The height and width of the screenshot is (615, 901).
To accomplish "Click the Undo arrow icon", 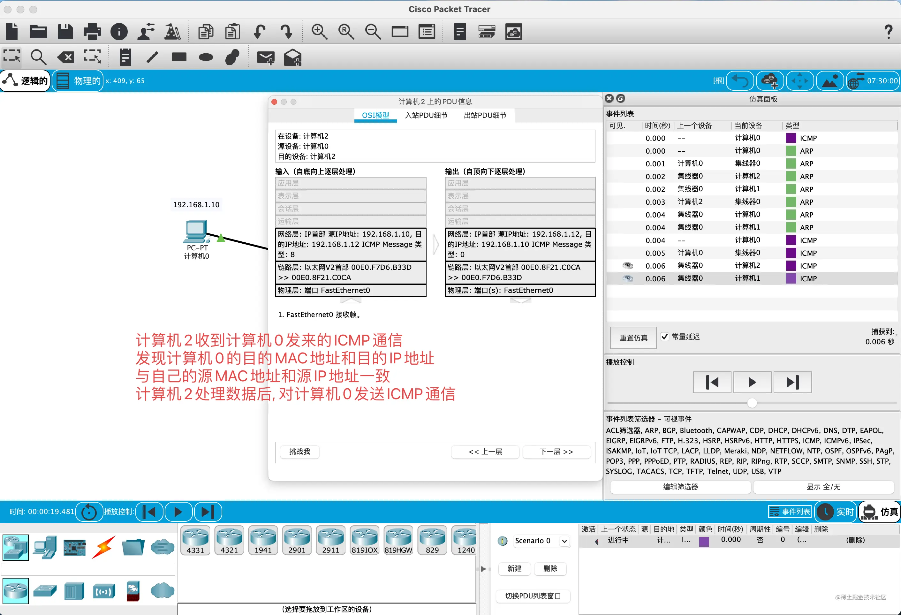I will click(x=259, y=31).
